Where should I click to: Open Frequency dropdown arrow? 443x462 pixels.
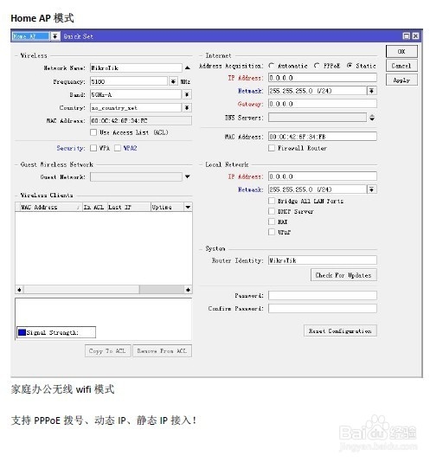pos(174,81)
